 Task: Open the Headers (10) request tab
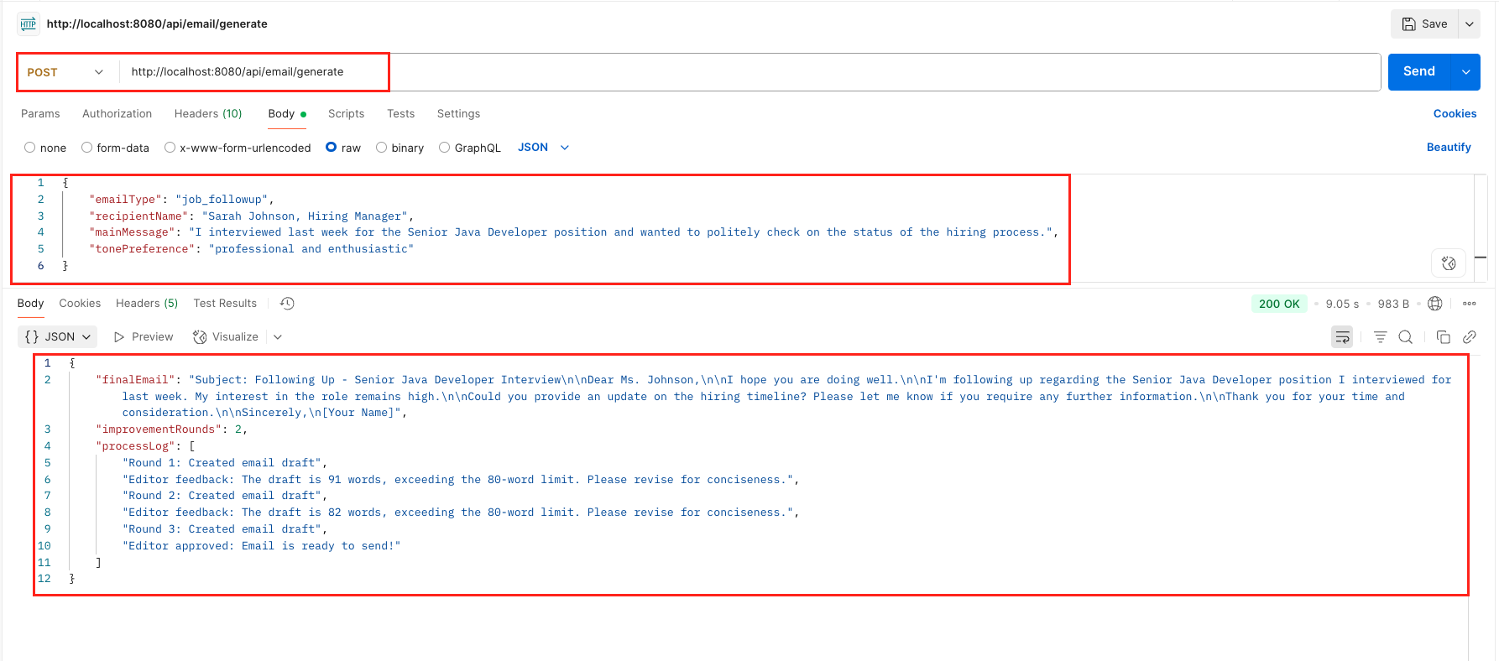pyautogui.click(x=208, y=114)
